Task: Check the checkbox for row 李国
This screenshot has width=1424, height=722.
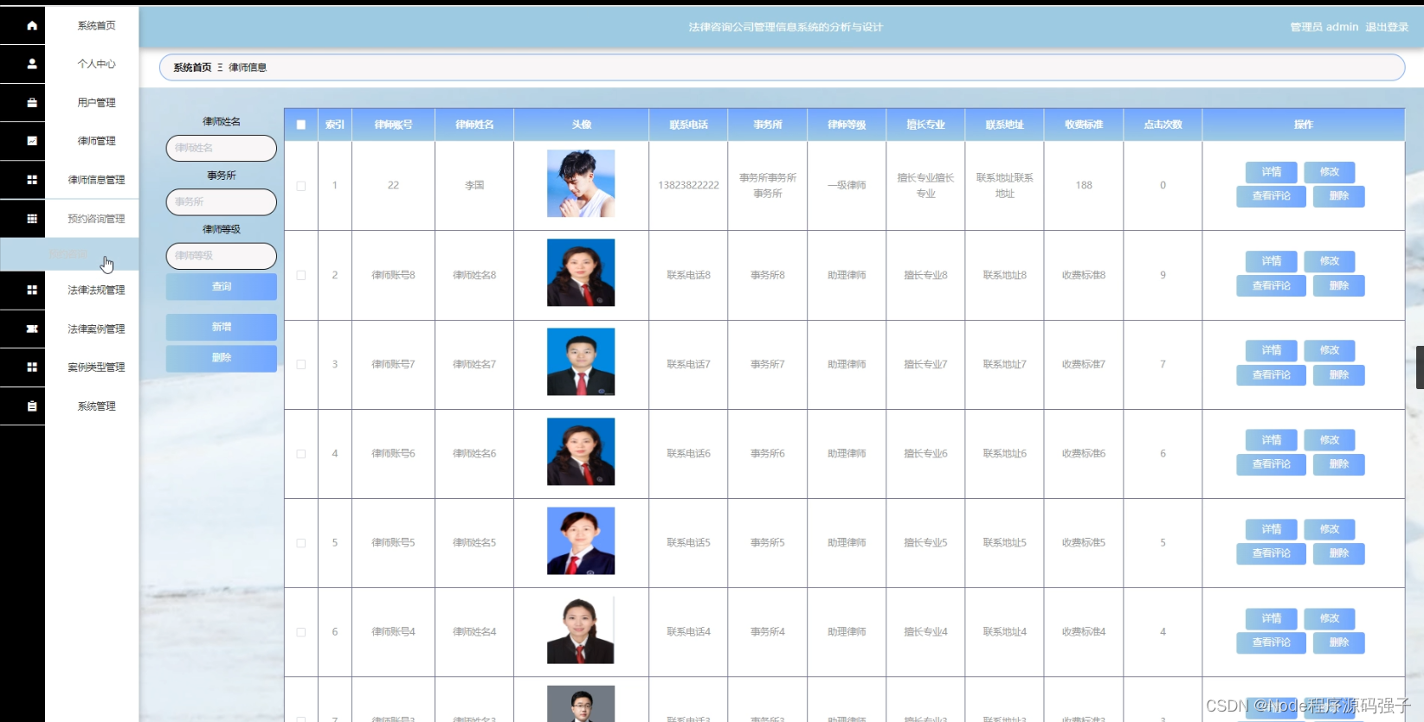Action: point(301,186)
